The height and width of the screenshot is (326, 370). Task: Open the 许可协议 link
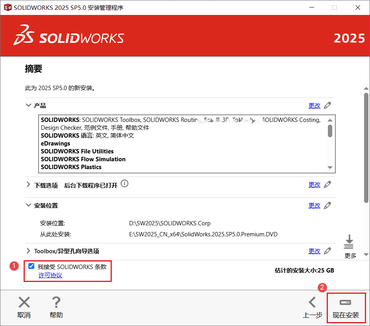coord(50,275)
